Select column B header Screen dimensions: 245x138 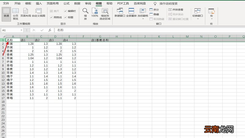27,36
